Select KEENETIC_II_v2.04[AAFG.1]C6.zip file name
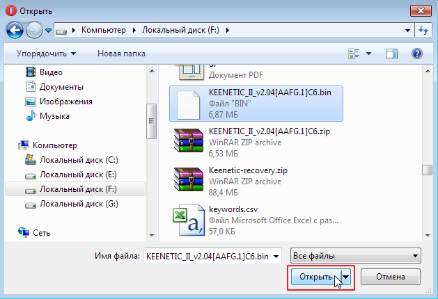 pyautogui.click(x=269, y=131)
